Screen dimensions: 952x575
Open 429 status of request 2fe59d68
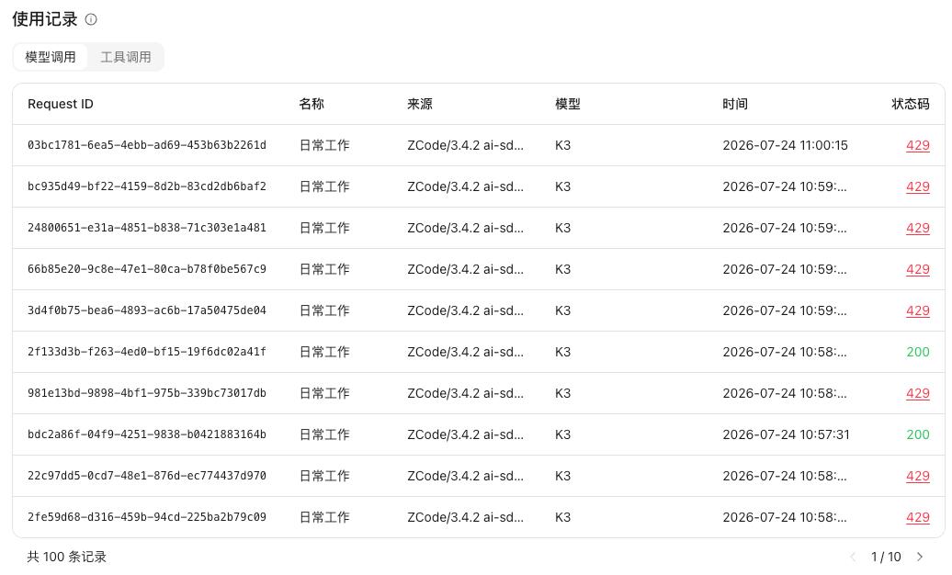point(917,517)
